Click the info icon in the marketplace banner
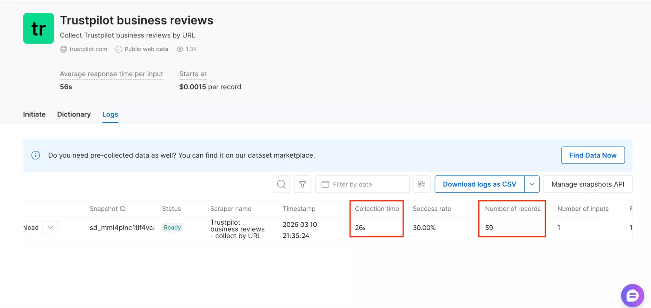 tap(35, 155)
